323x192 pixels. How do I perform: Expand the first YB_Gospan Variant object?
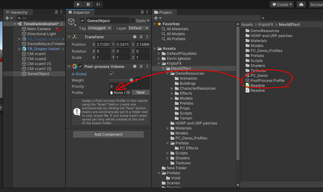[20, 39]
